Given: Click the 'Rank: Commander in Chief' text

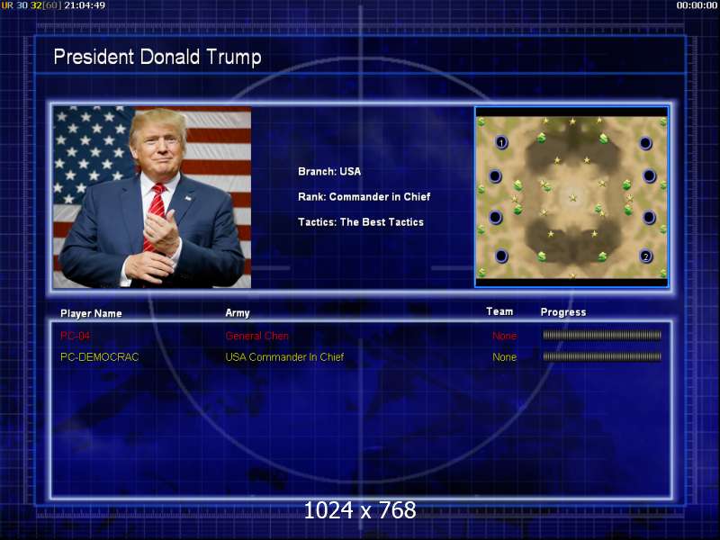Looking at the screenshot, I should tap(364, 197).
